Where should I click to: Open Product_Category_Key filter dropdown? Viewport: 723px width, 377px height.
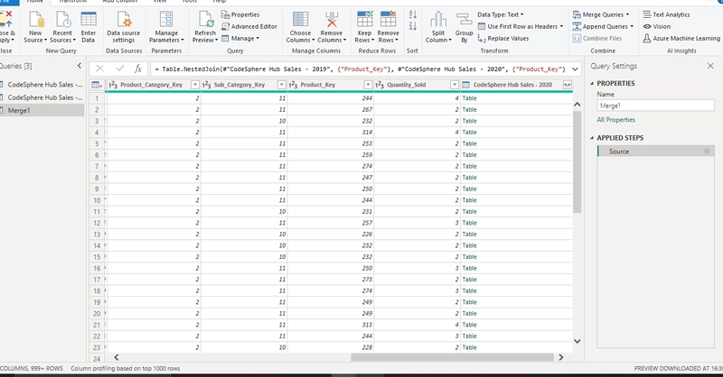pyautogui.click(x=195, y=85)
